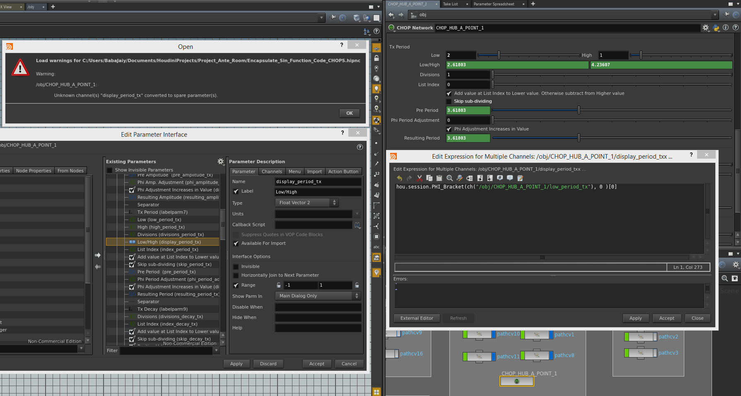Click the notepad external edit icon

tap(520, 178)
